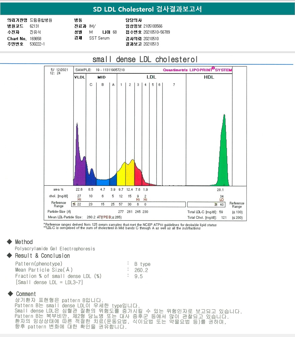Click comment line '상기환자 표현형은 pattern B입니다.'
295x337 pixels.
pos(59,300)
